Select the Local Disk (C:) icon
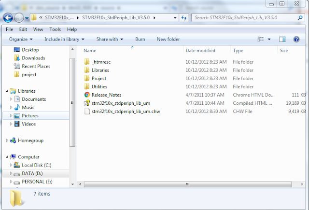309x210 pixels. point(17,165)
